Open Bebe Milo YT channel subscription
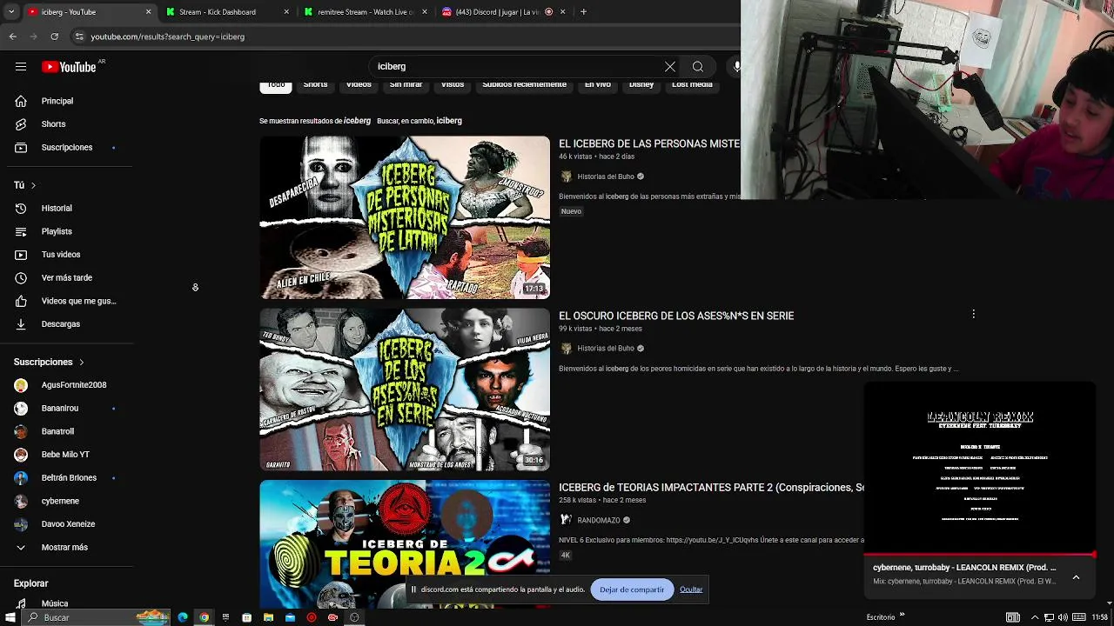The image size is (1114, 626). click(x=67, y=455)
